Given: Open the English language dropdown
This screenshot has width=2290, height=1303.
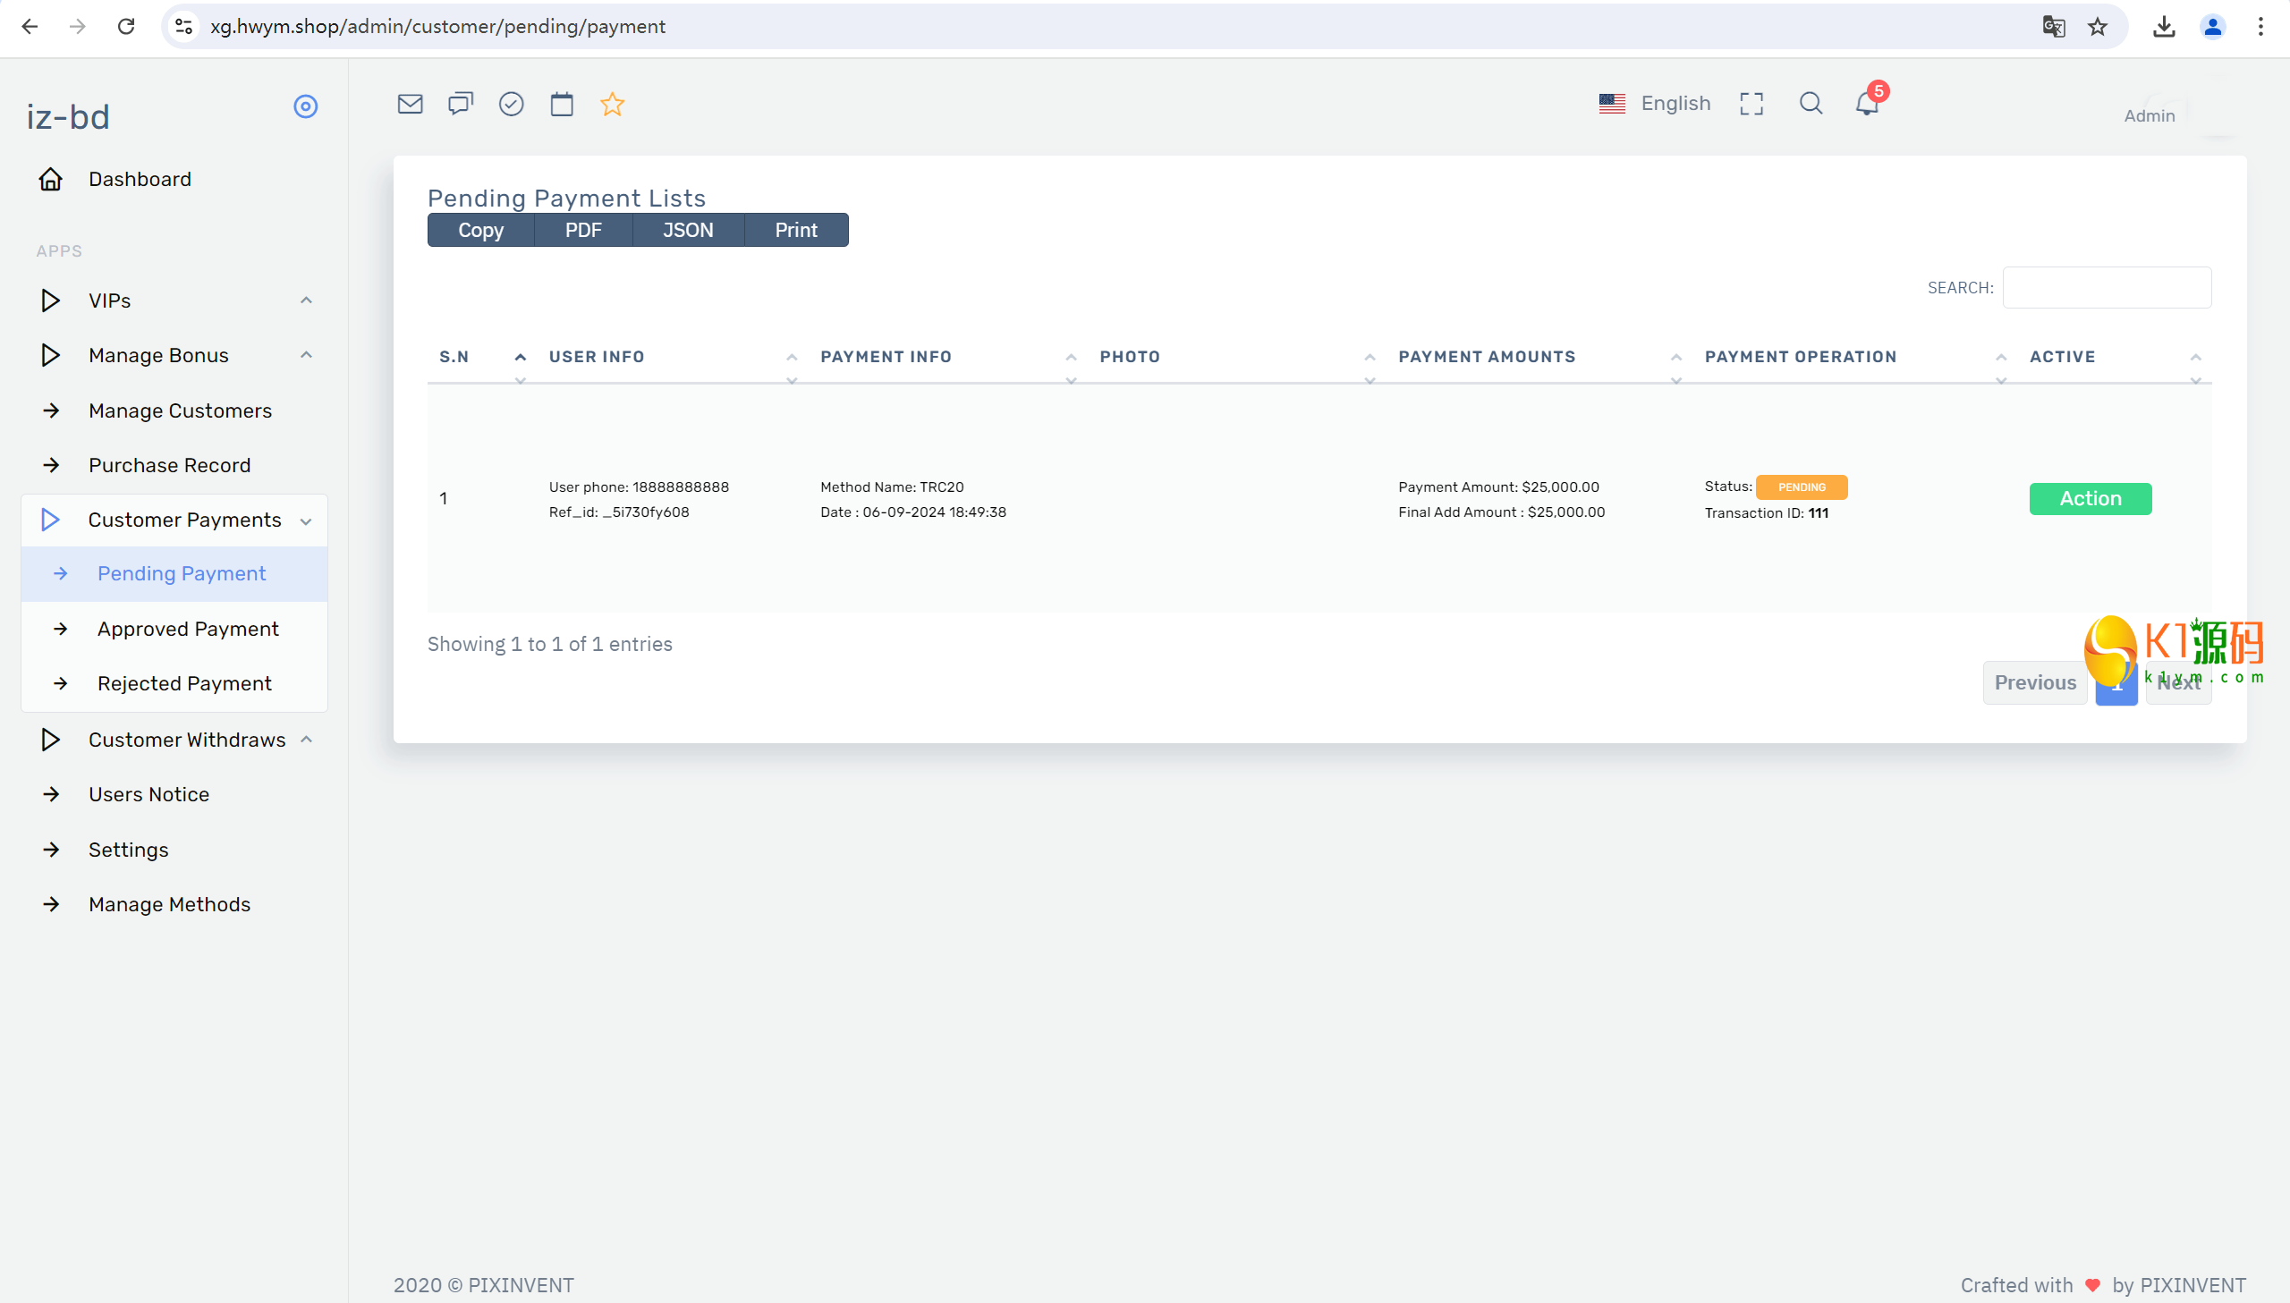Looking at the screenshot, I should (1655, 104).
